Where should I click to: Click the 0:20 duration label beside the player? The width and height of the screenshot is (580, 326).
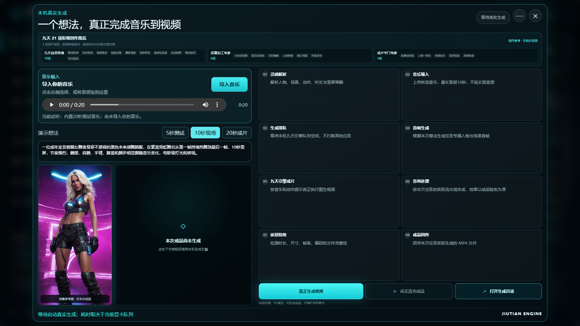(243, 105)
